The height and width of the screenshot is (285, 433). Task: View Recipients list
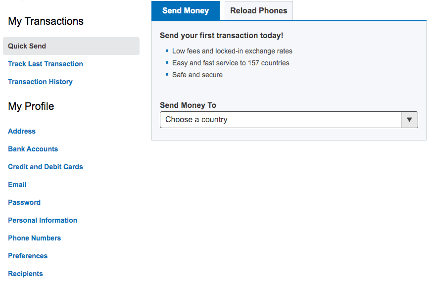coord(25,274)
